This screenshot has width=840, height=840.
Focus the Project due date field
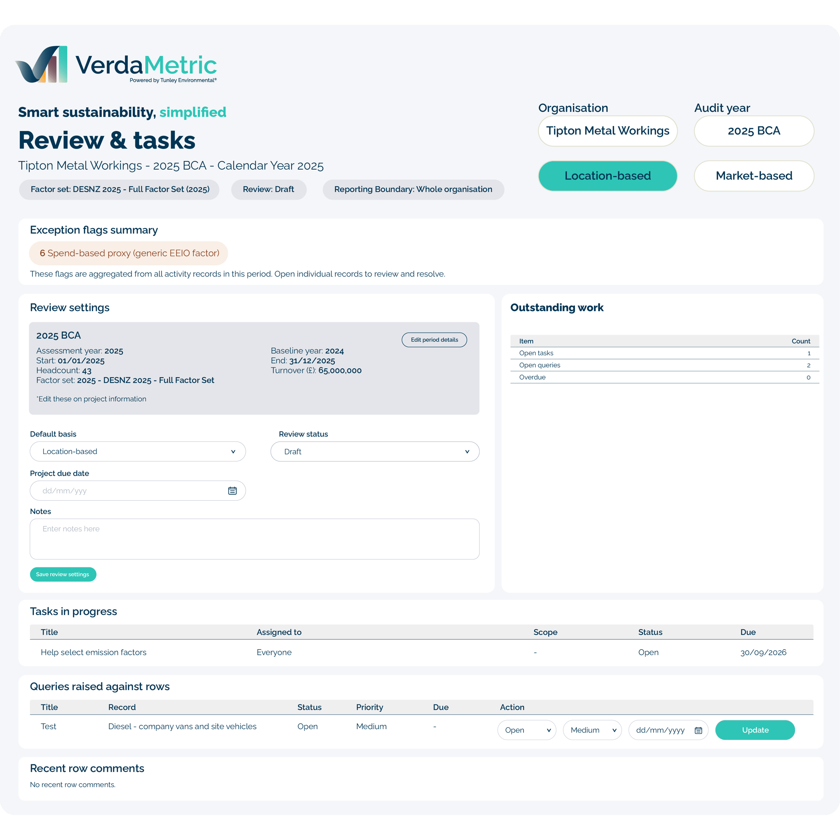[x=138, y=491]
